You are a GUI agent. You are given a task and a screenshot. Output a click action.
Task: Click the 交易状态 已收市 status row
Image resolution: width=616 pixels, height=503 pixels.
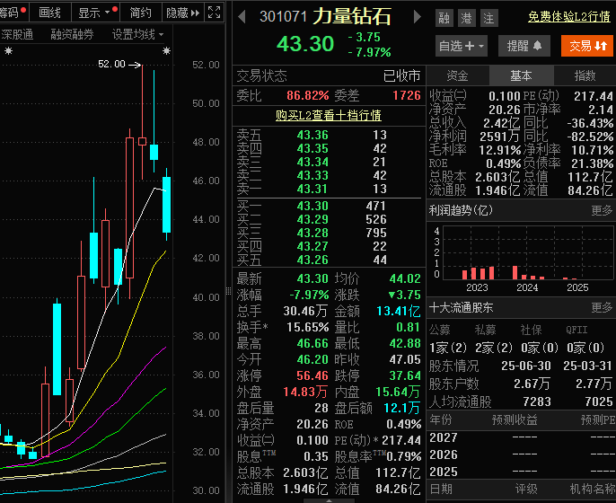329,75
